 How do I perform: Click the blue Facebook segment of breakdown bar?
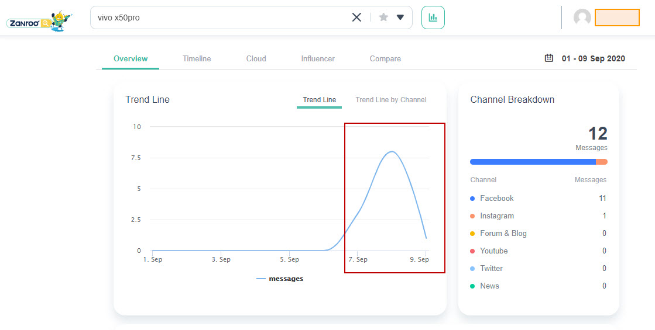533,162
